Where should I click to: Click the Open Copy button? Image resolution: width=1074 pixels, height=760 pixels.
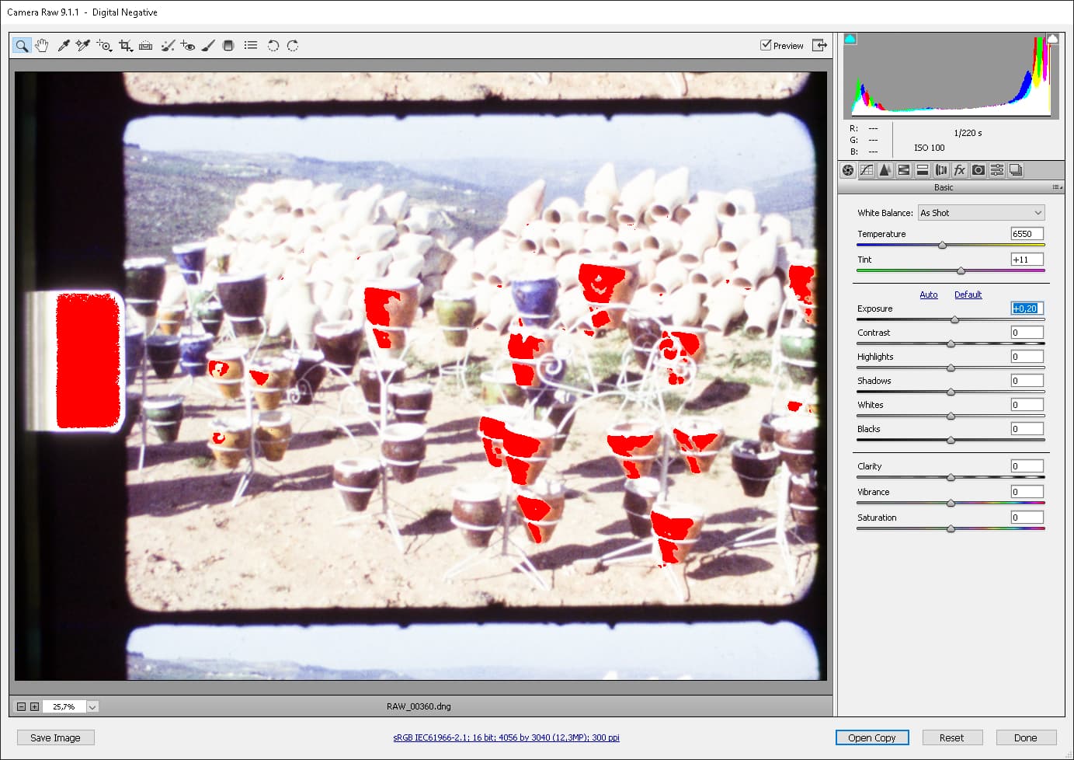point(871,737)
